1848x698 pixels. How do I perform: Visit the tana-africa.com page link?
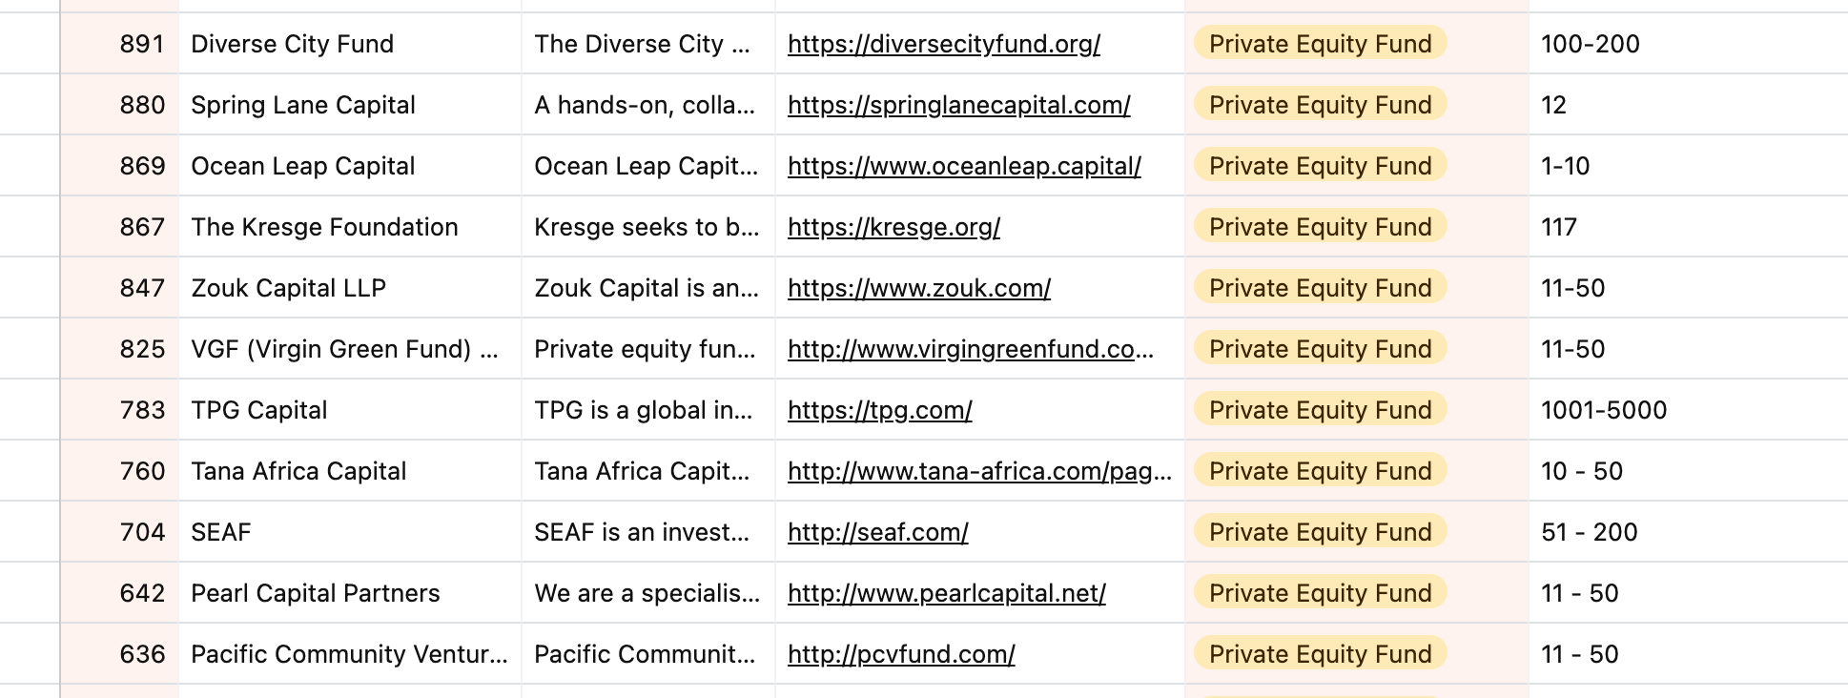click(x=979, y=471)
